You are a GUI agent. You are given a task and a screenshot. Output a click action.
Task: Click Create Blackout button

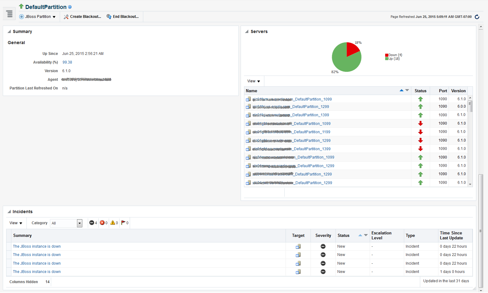tap(83, 17)
